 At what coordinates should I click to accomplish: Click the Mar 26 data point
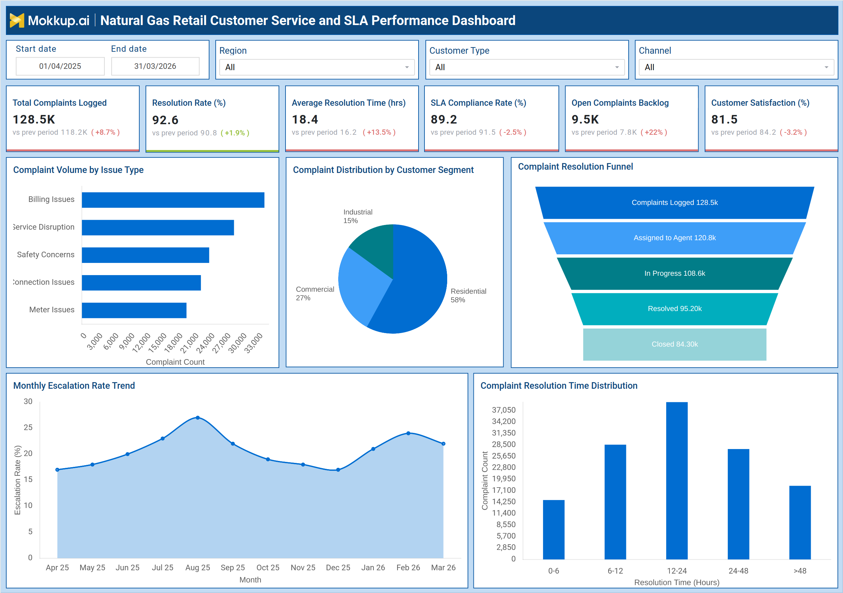point(443,444)
